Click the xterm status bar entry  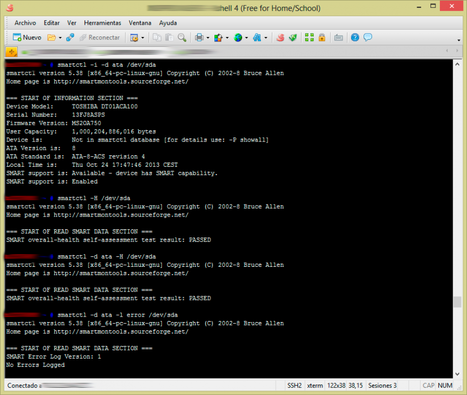[315, 386]
